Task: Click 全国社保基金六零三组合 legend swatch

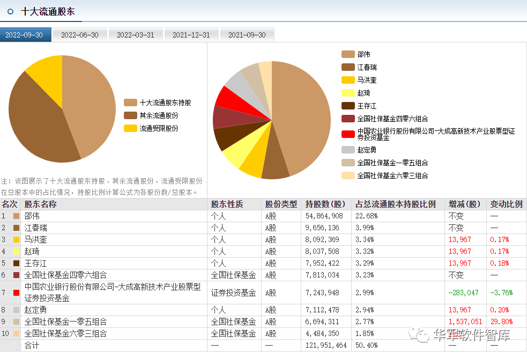Action: pos(348,176)
